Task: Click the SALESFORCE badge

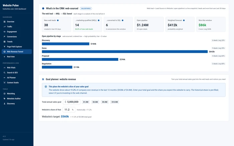Action: click(86, 8)
